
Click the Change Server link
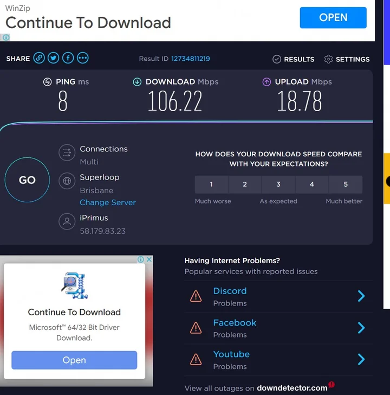(x=108, y=202)
